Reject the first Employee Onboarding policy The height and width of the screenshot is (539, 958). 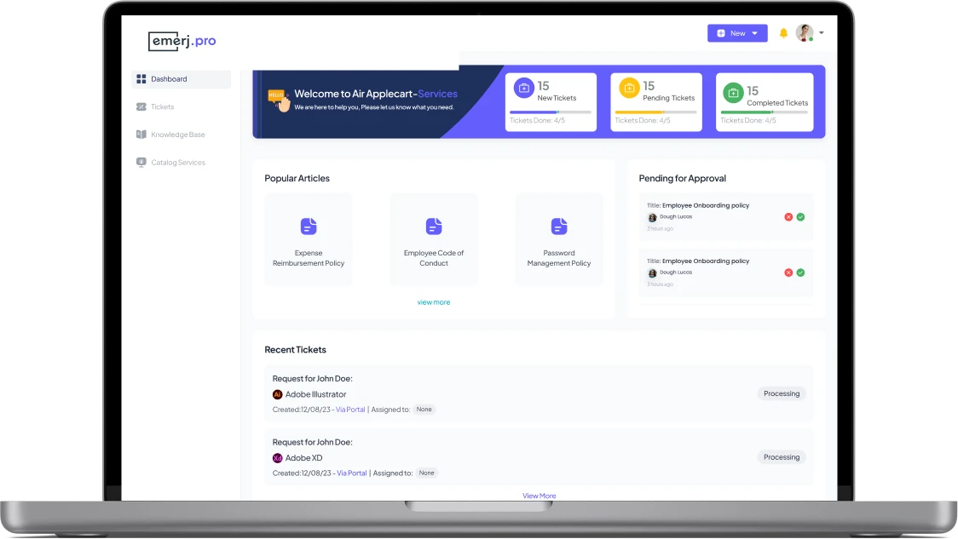(788, 216)
